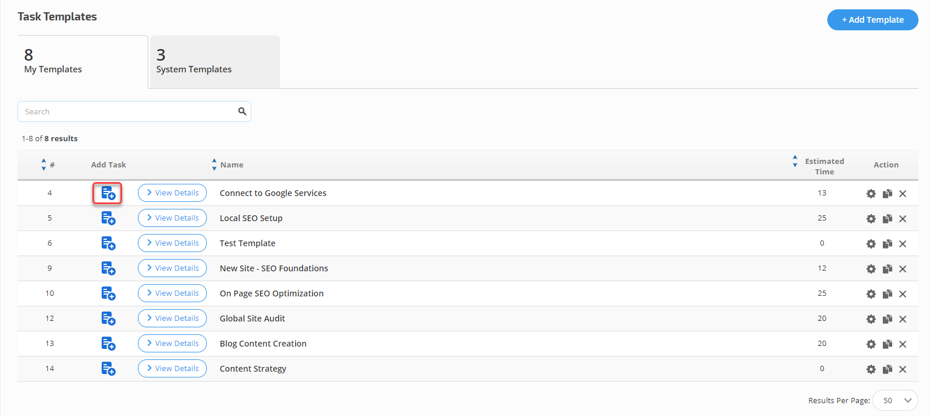Image resolution: width=929 pixels, height=416 pixels.
Task: Duplicate the New Site - SEO Foundations template
Action: [887, 269]
